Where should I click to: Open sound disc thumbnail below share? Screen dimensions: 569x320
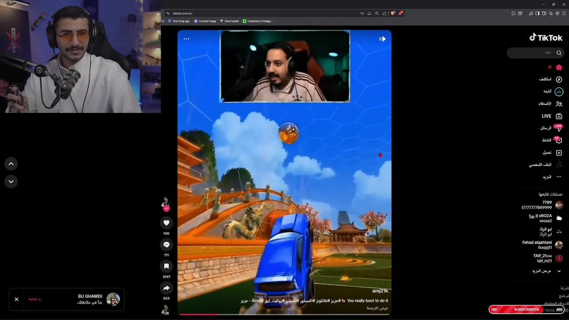point(166,310)
